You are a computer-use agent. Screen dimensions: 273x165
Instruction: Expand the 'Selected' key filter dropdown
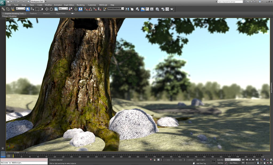(232, 160)
